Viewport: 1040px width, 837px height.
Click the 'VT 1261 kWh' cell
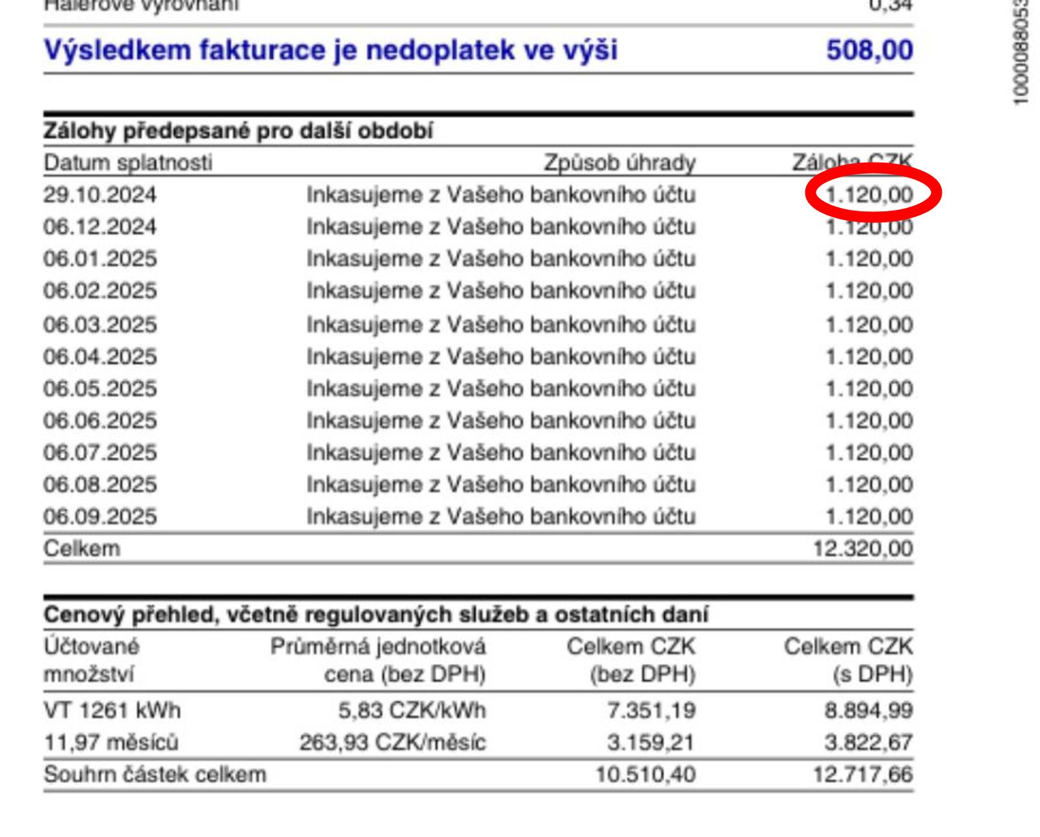pyautogui.click(x=112, y=710)
